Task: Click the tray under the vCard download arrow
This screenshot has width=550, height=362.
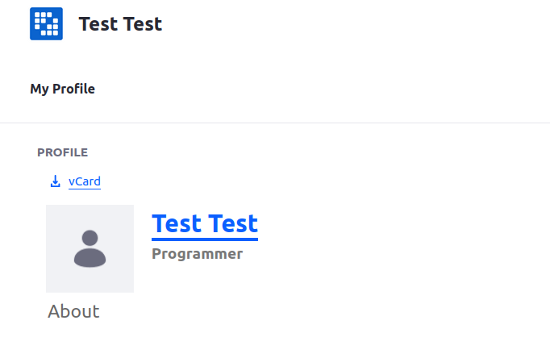Action: tap(55, 185)
